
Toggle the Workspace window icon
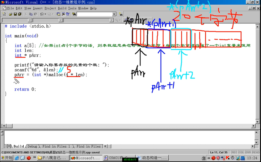click(58, 14)
